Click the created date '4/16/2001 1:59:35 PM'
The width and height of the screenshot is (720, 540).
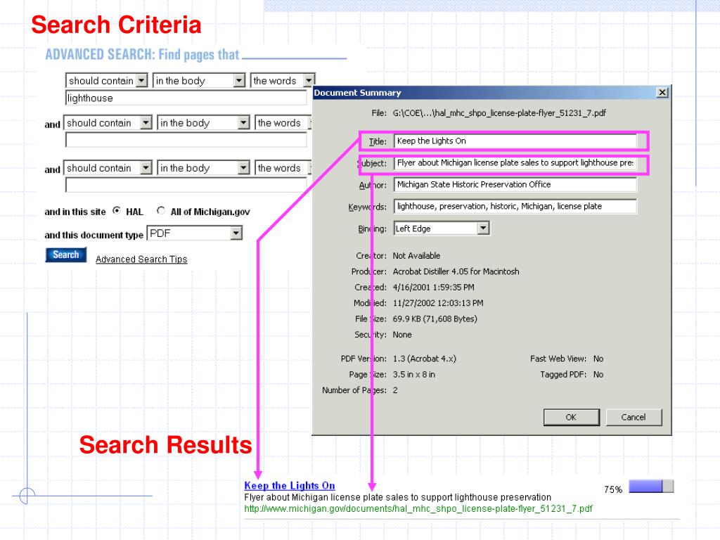(433, 288)
